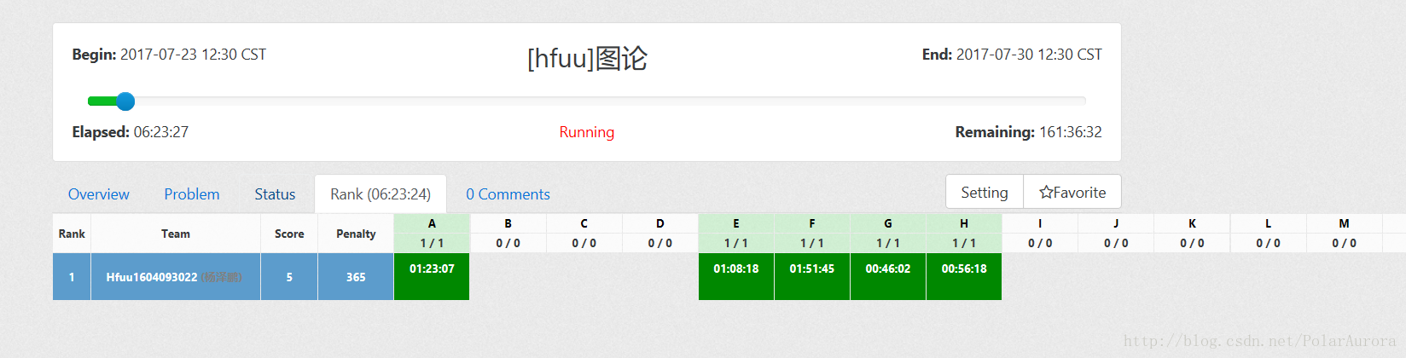
Task: Open the Status tab
Action: [x=275, y=194]
